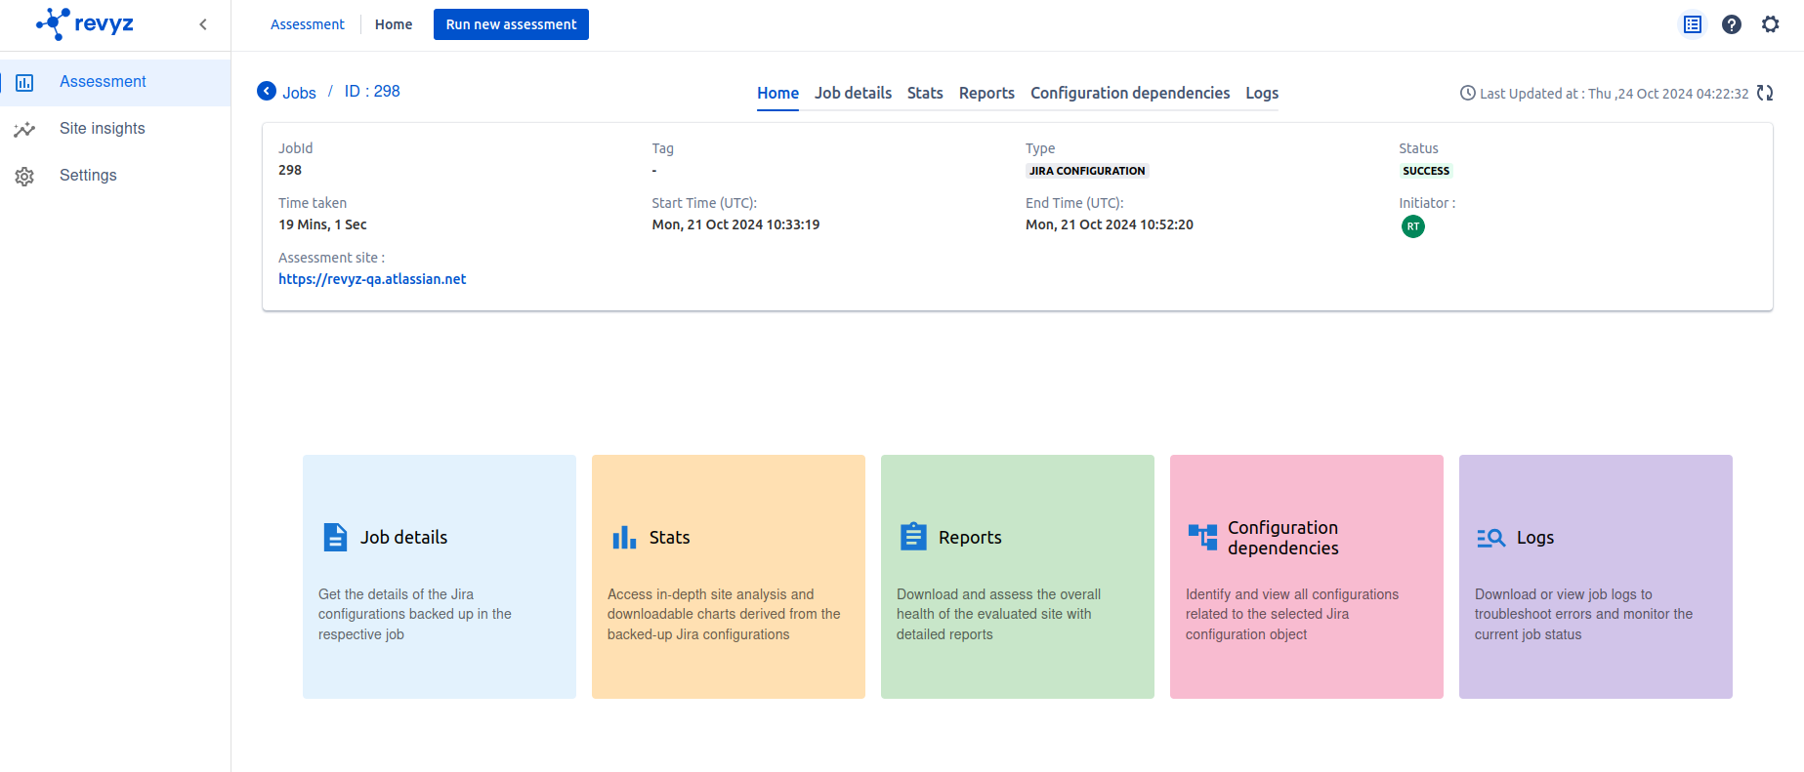
Task: Click the SUCCESS status badge
Action: [x=1426, y=171]
